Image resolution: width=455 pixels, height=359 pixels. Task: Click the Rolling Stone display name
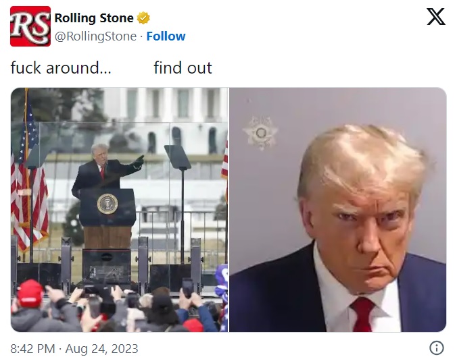[94, 18]
